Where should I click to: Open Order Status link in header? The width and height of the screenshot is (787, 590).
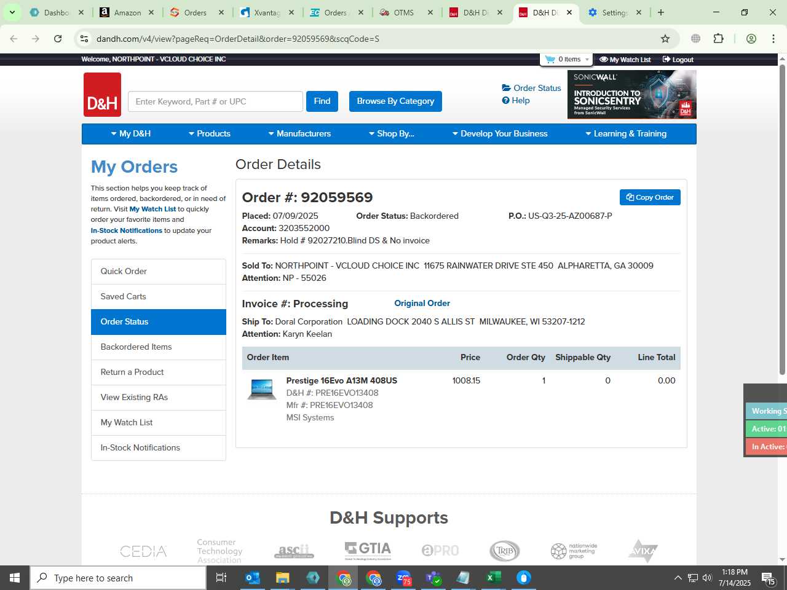(531, 88)
